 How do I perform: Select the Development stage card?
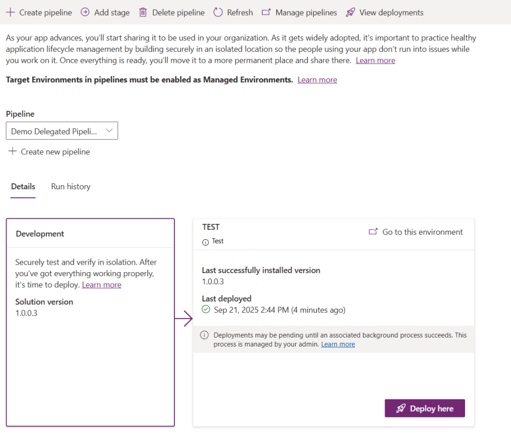[90, 350]
